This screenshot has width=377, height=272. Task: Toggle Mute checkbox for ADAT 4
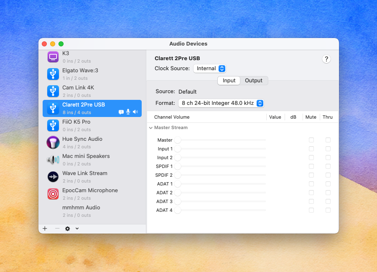tap(311, 210)
